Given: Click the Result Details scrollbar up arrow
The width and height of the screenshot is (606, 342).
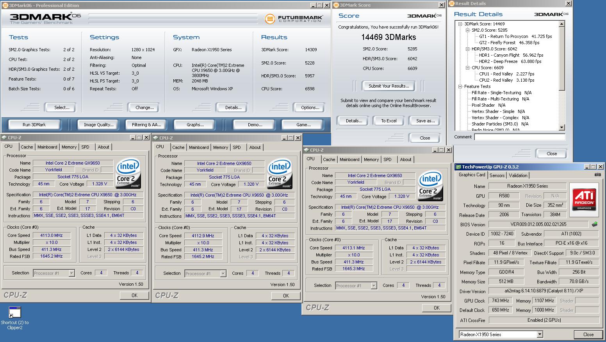Looking at the screenshot, I should (562, 24).
